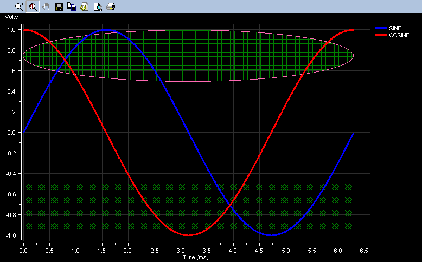Viewport: 422px width, 262px height.
Task: Click the red COSINE color line in legend
Action: point(381,35)
